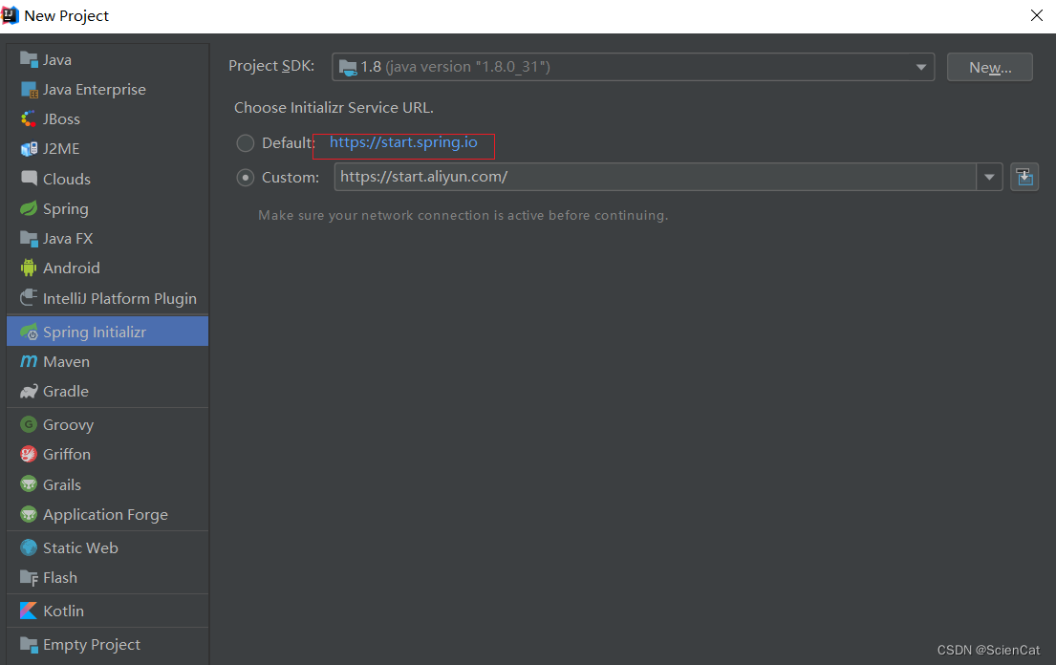This screenshot has height=665, width=1056.
Task: Pick the J2ME label
Action: [61, 149]
